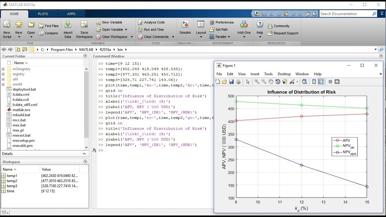386x217 pixels.
Task: Open the Tools menu in Figure 1
Action: 268,74
